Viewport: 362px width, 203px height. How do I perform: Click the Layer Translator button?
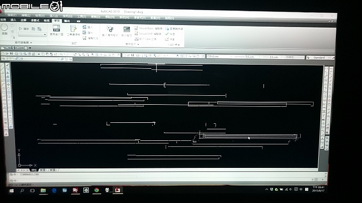[x=174, y=29]
